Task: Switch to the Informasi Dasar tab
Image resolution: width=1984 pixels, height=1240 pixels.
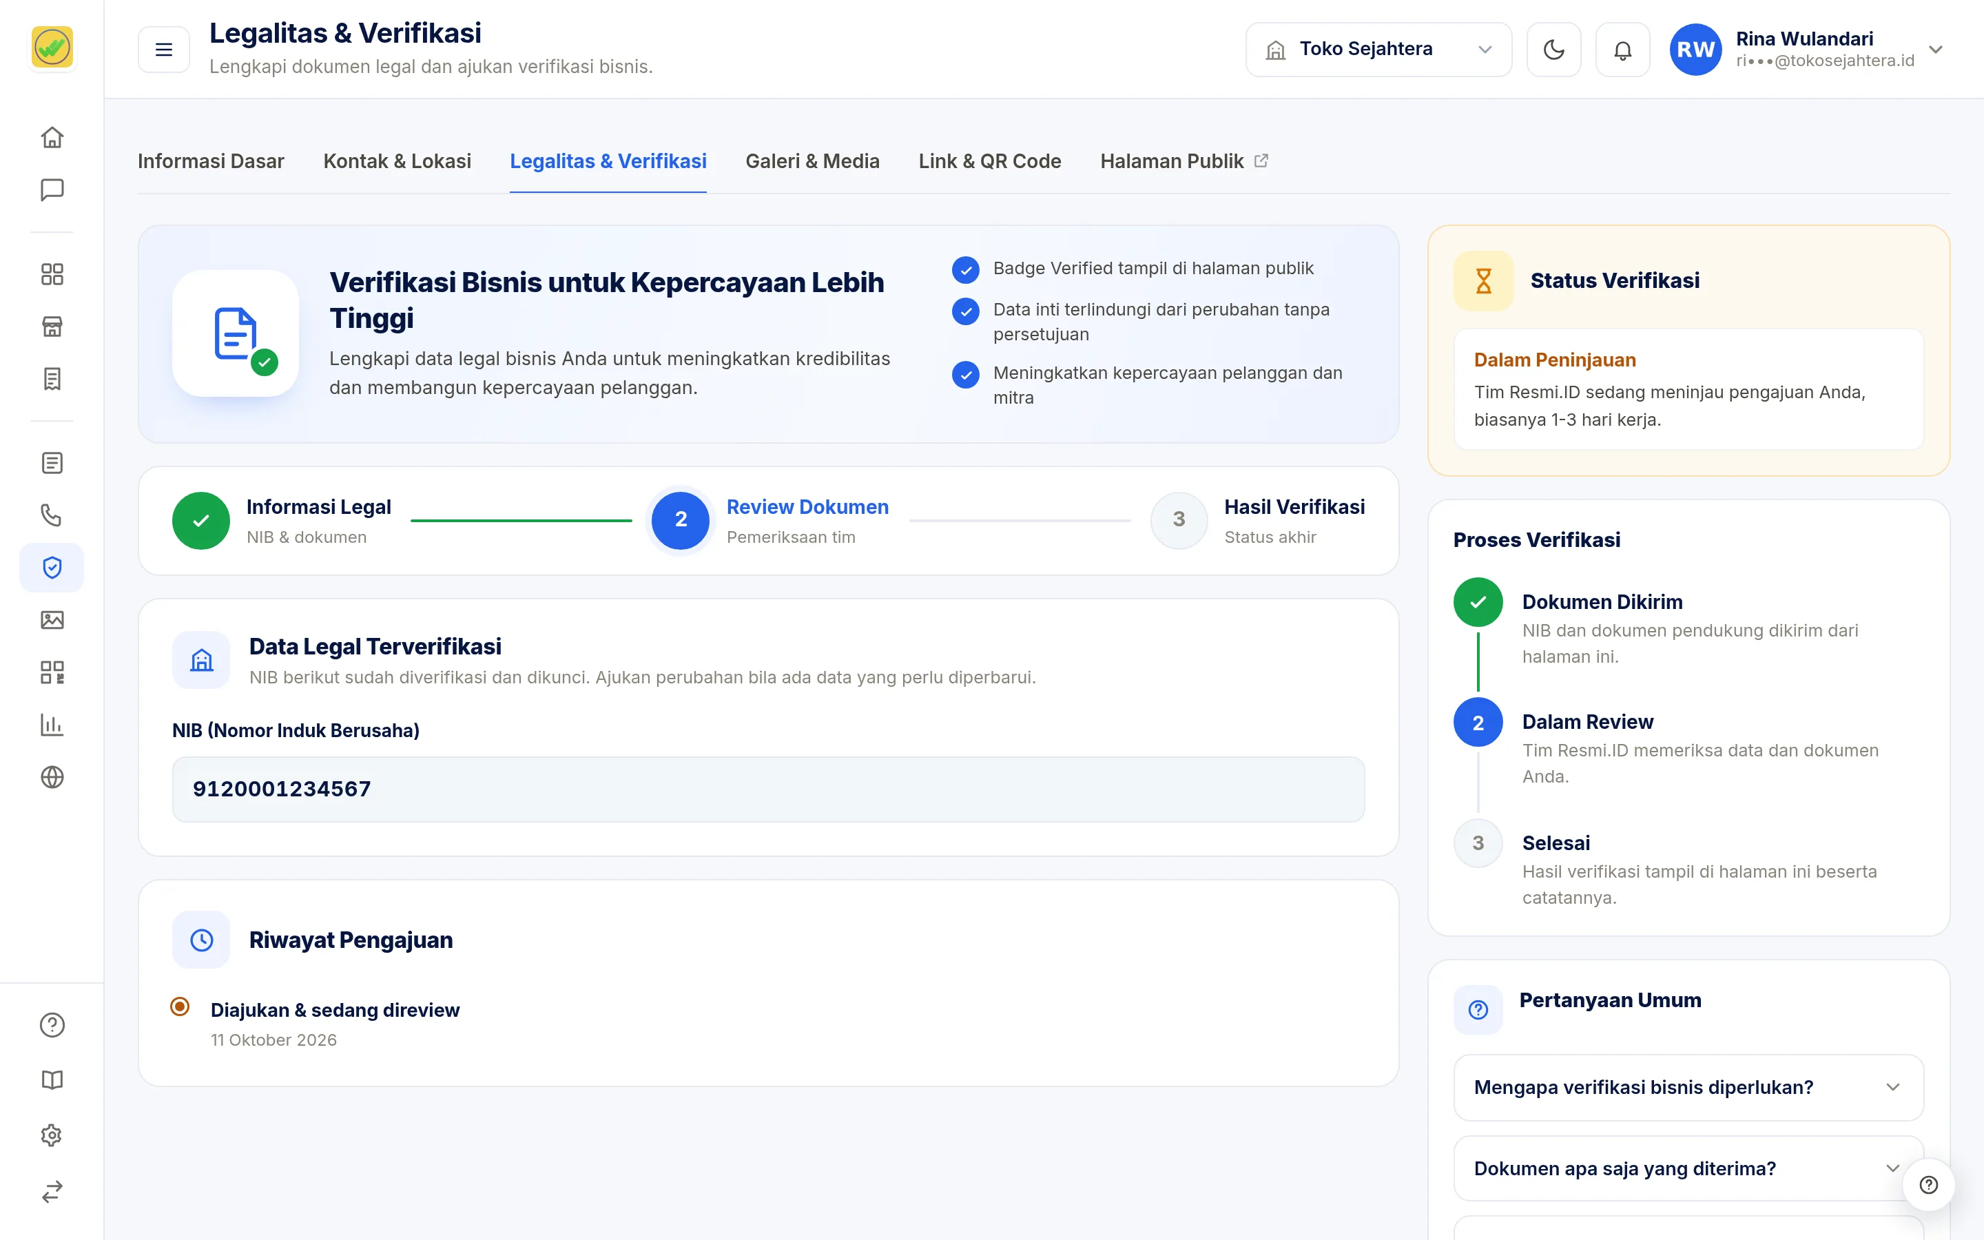Action: pos(211,162)
